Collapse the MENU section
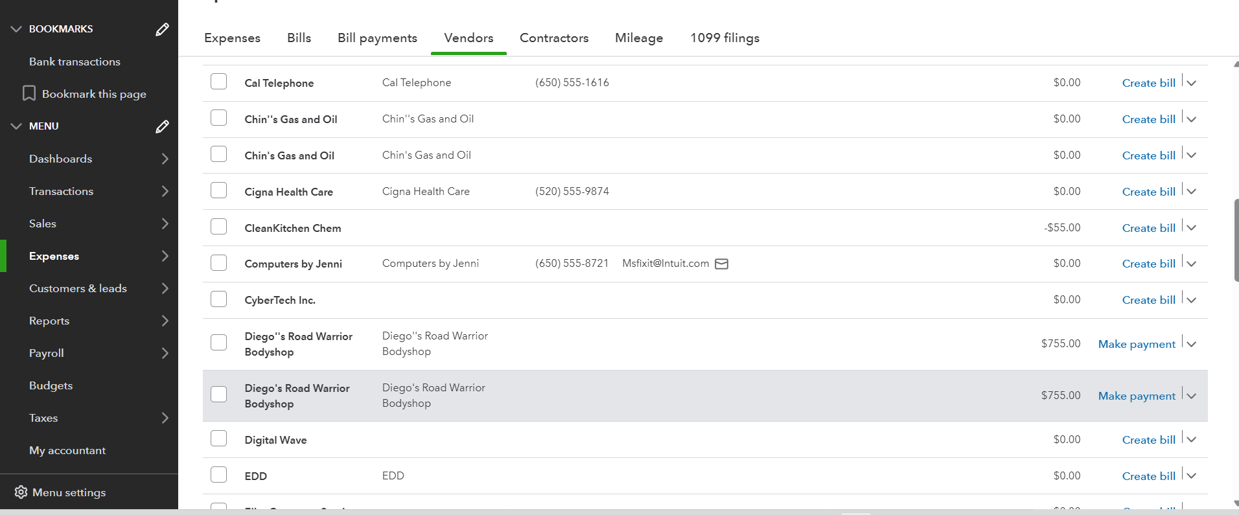 click(16, 126)
